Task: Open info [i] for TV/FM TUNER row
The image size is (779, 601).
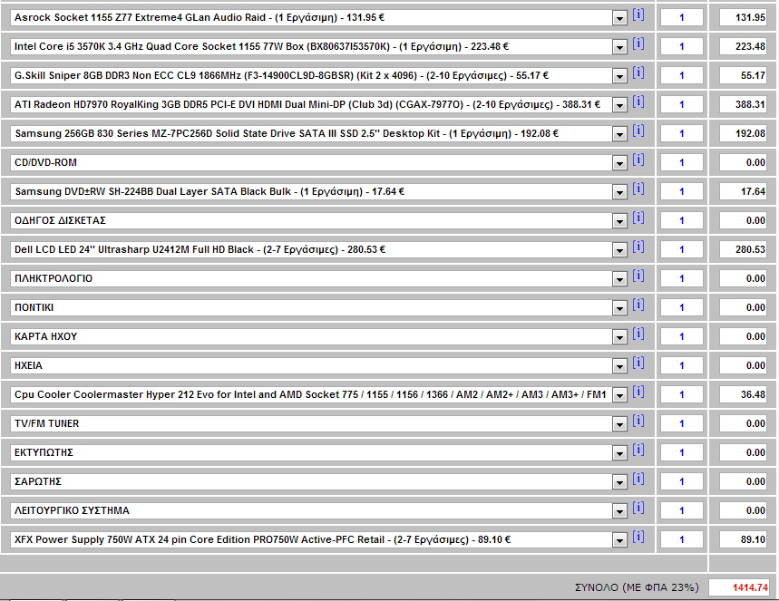Action: tap(638, 422)
